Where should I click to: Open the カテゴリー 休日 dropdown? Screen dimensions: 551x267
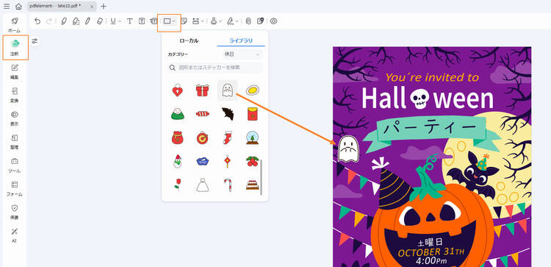tap(242, 54)
